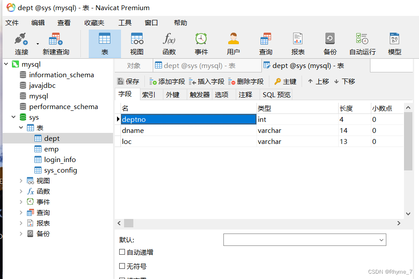Viewport: 419px width, 279px height.
Task: Open the 视图 (Views) toolbar icon
Action: (136, 43)
